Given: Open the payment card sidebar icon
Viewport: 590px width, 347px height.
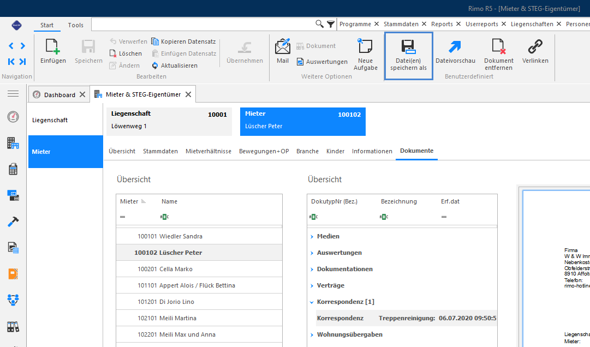Looking at the screenshot, I should pos(13,195).
